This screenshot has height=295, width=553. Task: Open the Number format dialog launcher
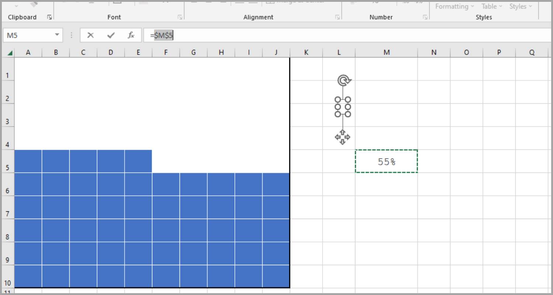tap(425, 17)
